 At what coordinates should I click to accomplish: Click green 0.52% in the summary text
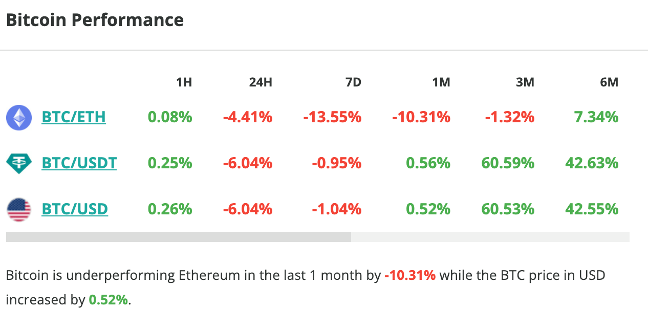pyautogui.click(x=109, y=299)
